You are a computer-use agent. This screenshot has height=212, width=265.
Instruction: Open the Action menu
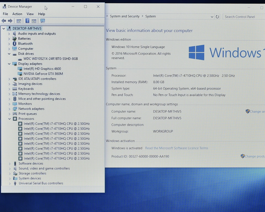click(x=17, y=14)
